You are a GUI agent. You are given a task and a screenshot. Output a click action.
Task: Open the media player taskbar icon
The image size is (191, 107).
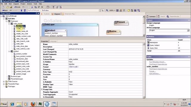coord(26,104)
